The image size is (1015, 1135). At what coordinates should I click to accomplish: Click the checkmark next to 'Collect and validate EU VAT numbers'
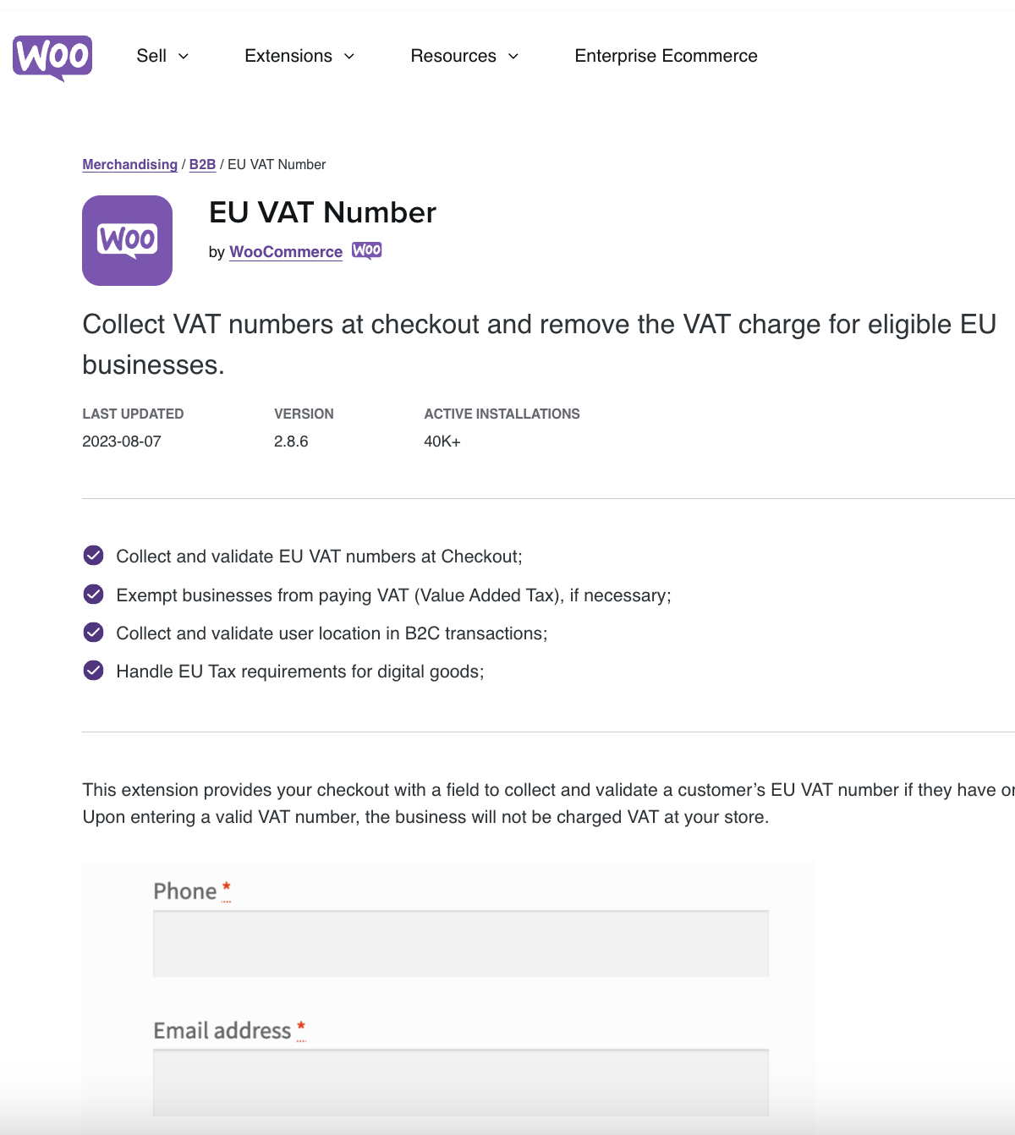tap(93, 556)
